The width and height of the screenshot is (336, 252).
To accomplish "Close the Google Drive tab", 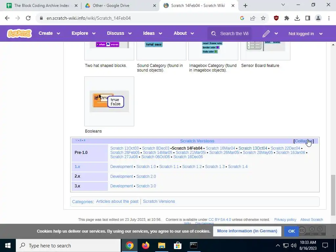I will point(155,6).
